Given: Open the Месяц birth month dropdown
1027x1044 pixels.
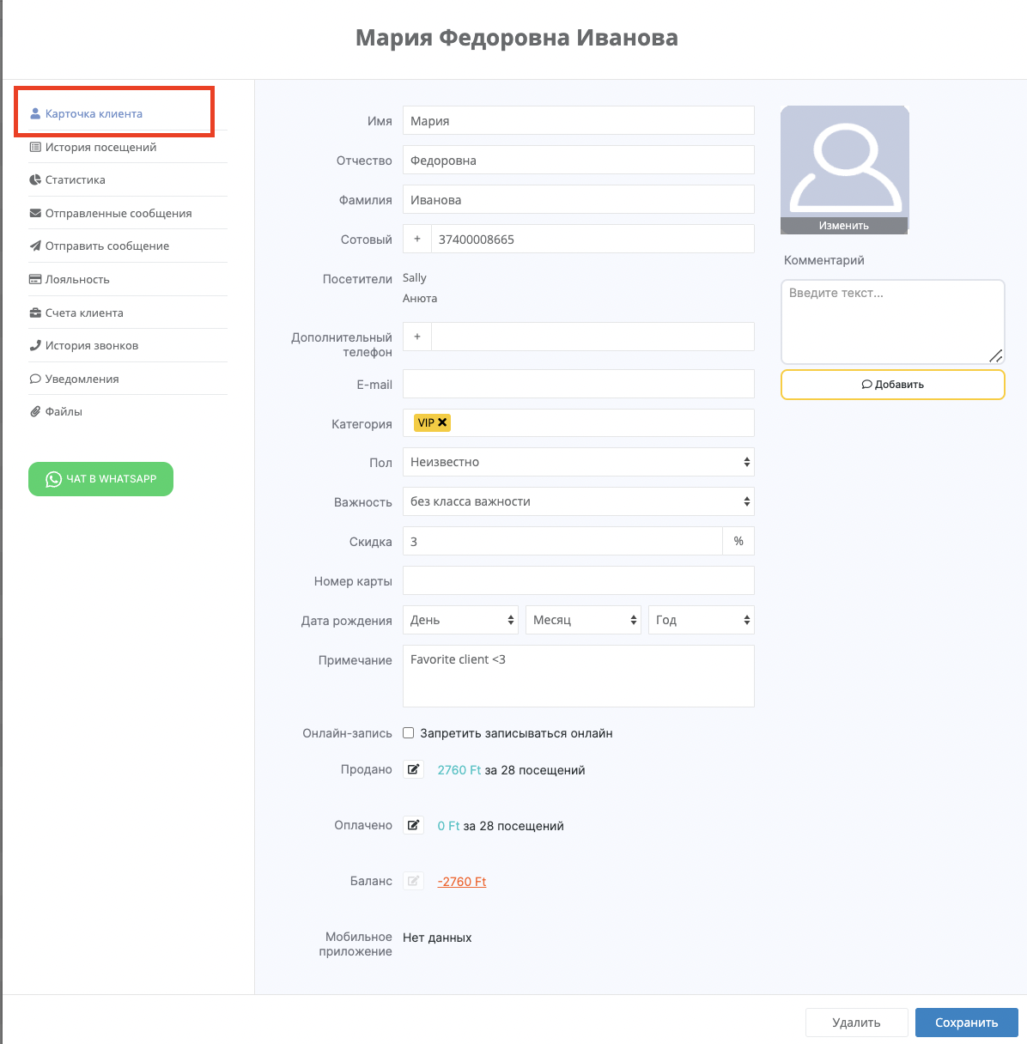Looking at the screenshot, I should click(583, 620).
